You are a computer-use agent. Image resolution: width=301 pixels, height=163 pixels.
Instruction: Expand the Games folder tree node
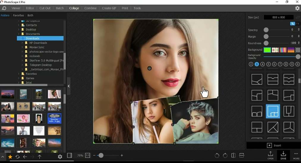(19, 78)
